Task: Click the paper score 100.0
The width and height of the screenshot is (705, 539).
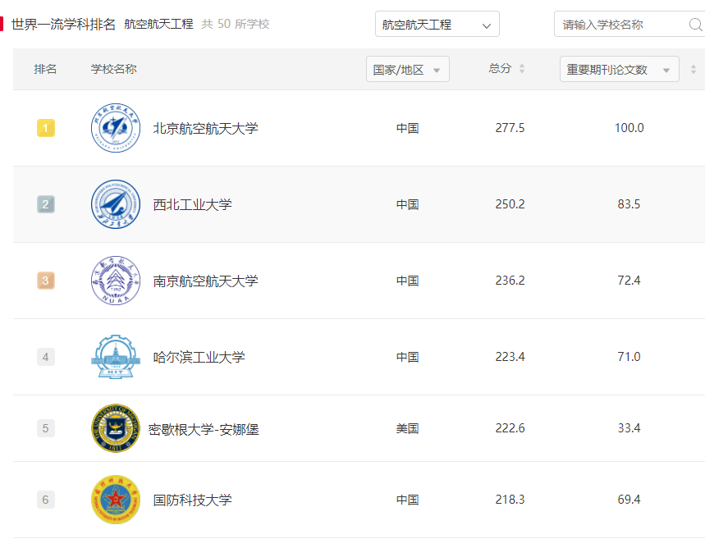Action: tap(629, 128)
